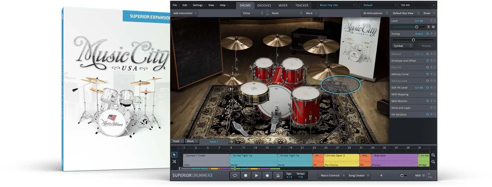Open the More dropdown
Image resolution: width=492 pixels, height=187 pixels.
tap(311, 13)
